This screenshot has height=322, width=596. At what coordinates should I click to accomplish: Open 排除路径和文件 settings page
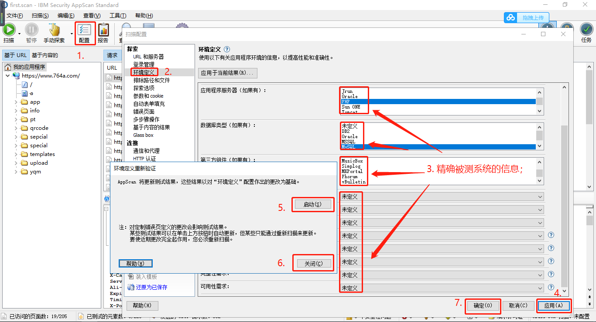151,80
